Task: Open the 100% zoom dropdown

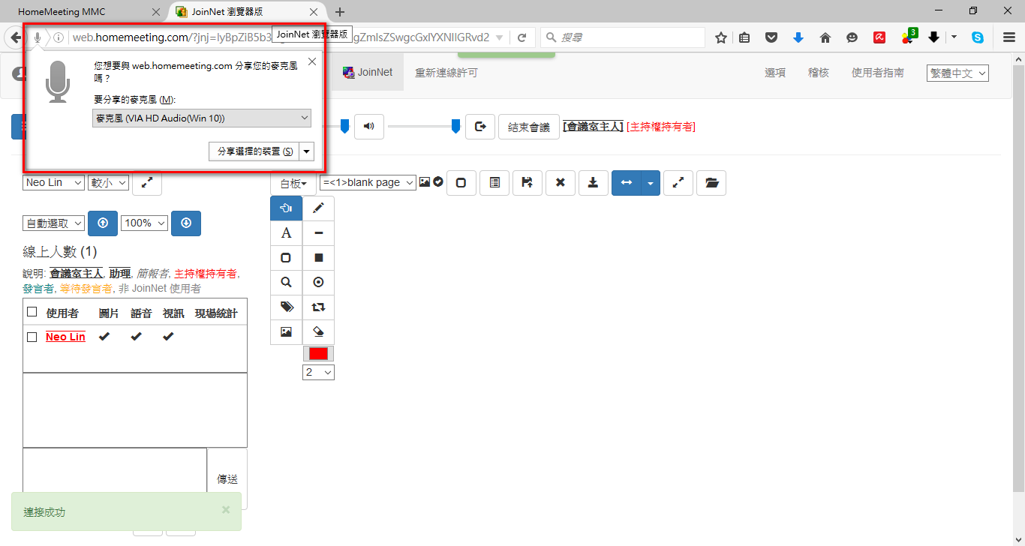Action: [x=144, y=223]
